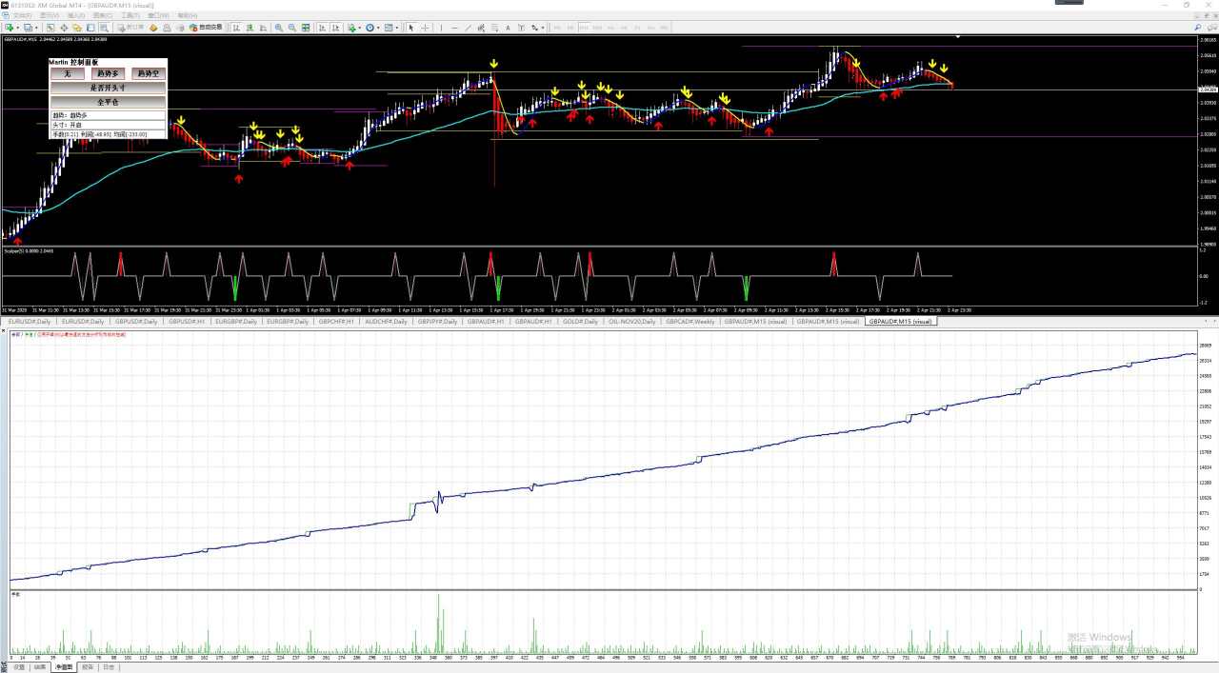Select the '头寸= 开启' status row

pos(108,124)
